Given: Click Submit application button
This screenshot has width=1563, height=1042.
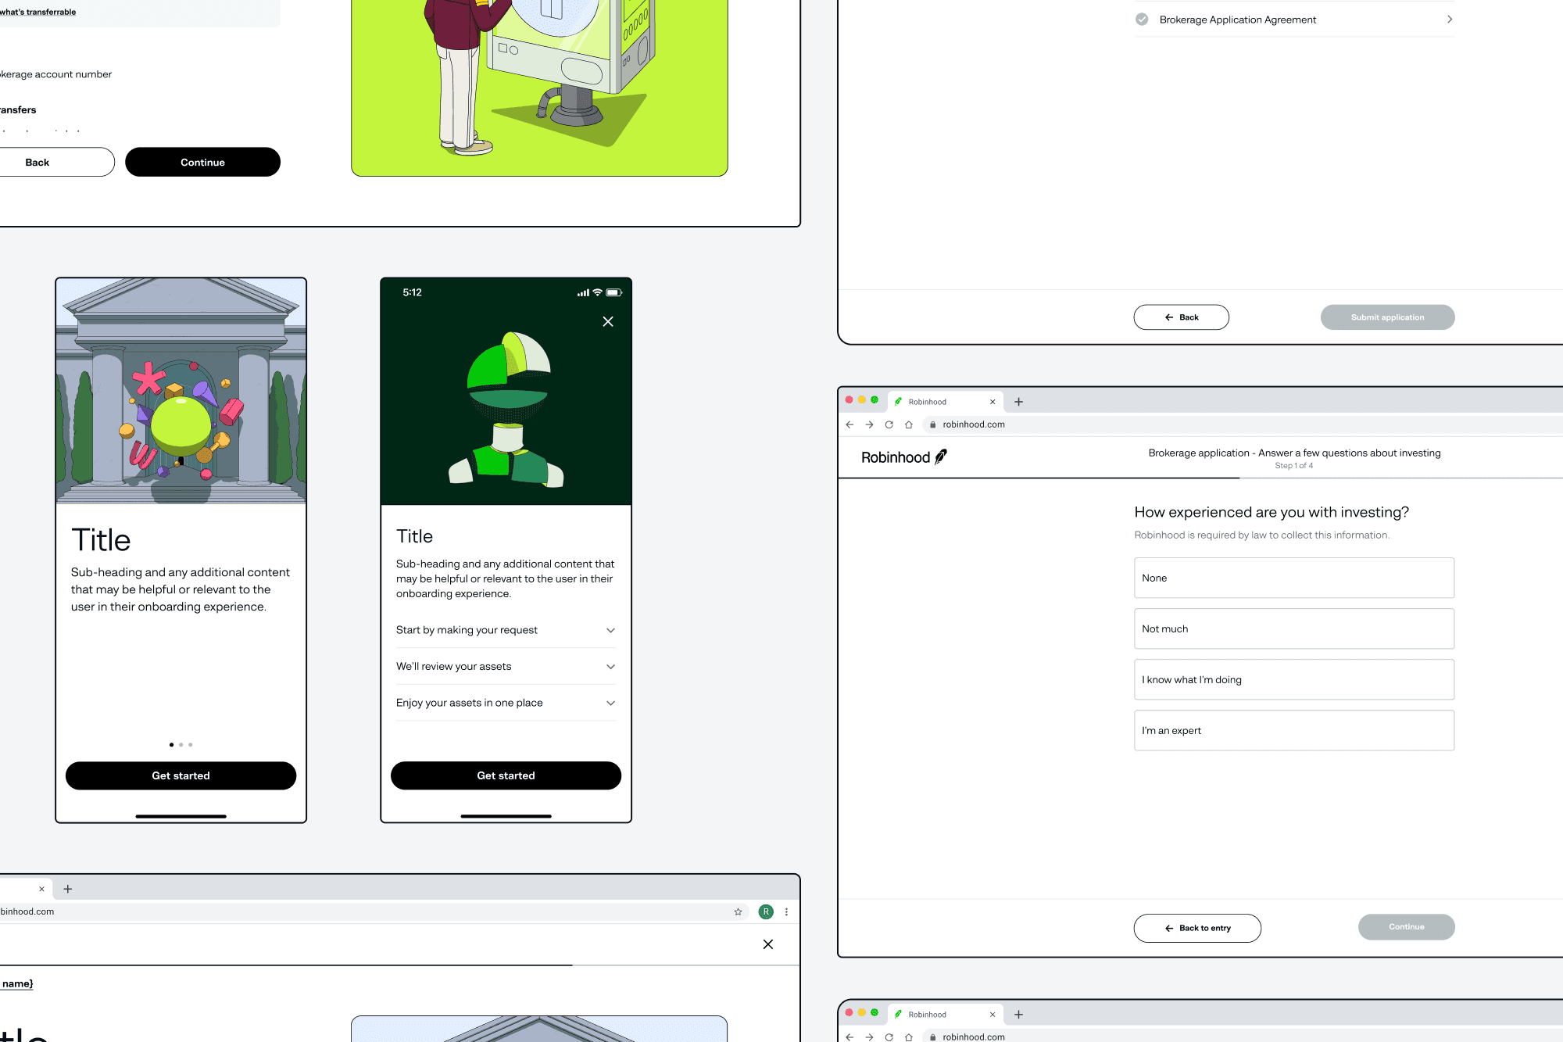Looking at the screenshot, I should click(x=1387, y=317).
